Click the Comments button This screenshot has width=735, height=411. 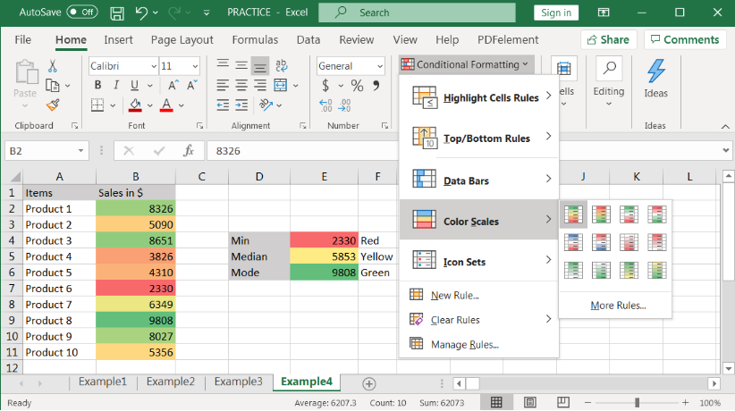pyautogui.click(x=685, y=40)
